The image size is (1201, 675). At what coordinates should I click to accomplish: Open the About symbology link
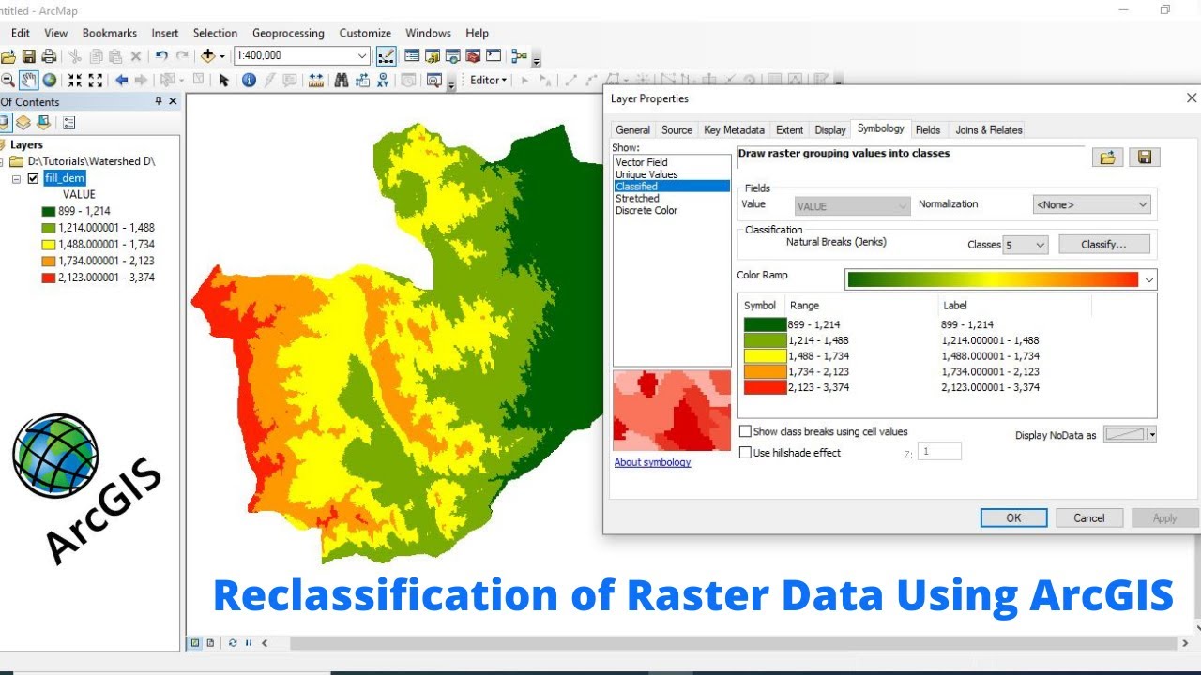(x=652, y=462)
